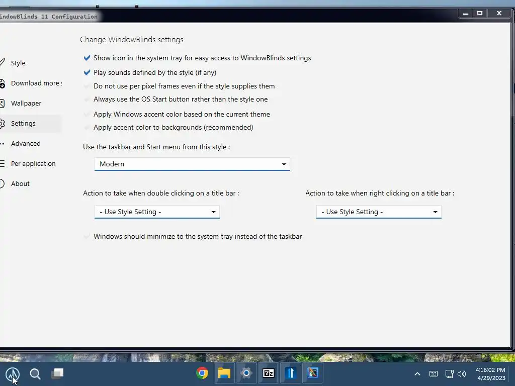
Task: Uncheck Show icon in the system tray
Action: click(87, 58)
